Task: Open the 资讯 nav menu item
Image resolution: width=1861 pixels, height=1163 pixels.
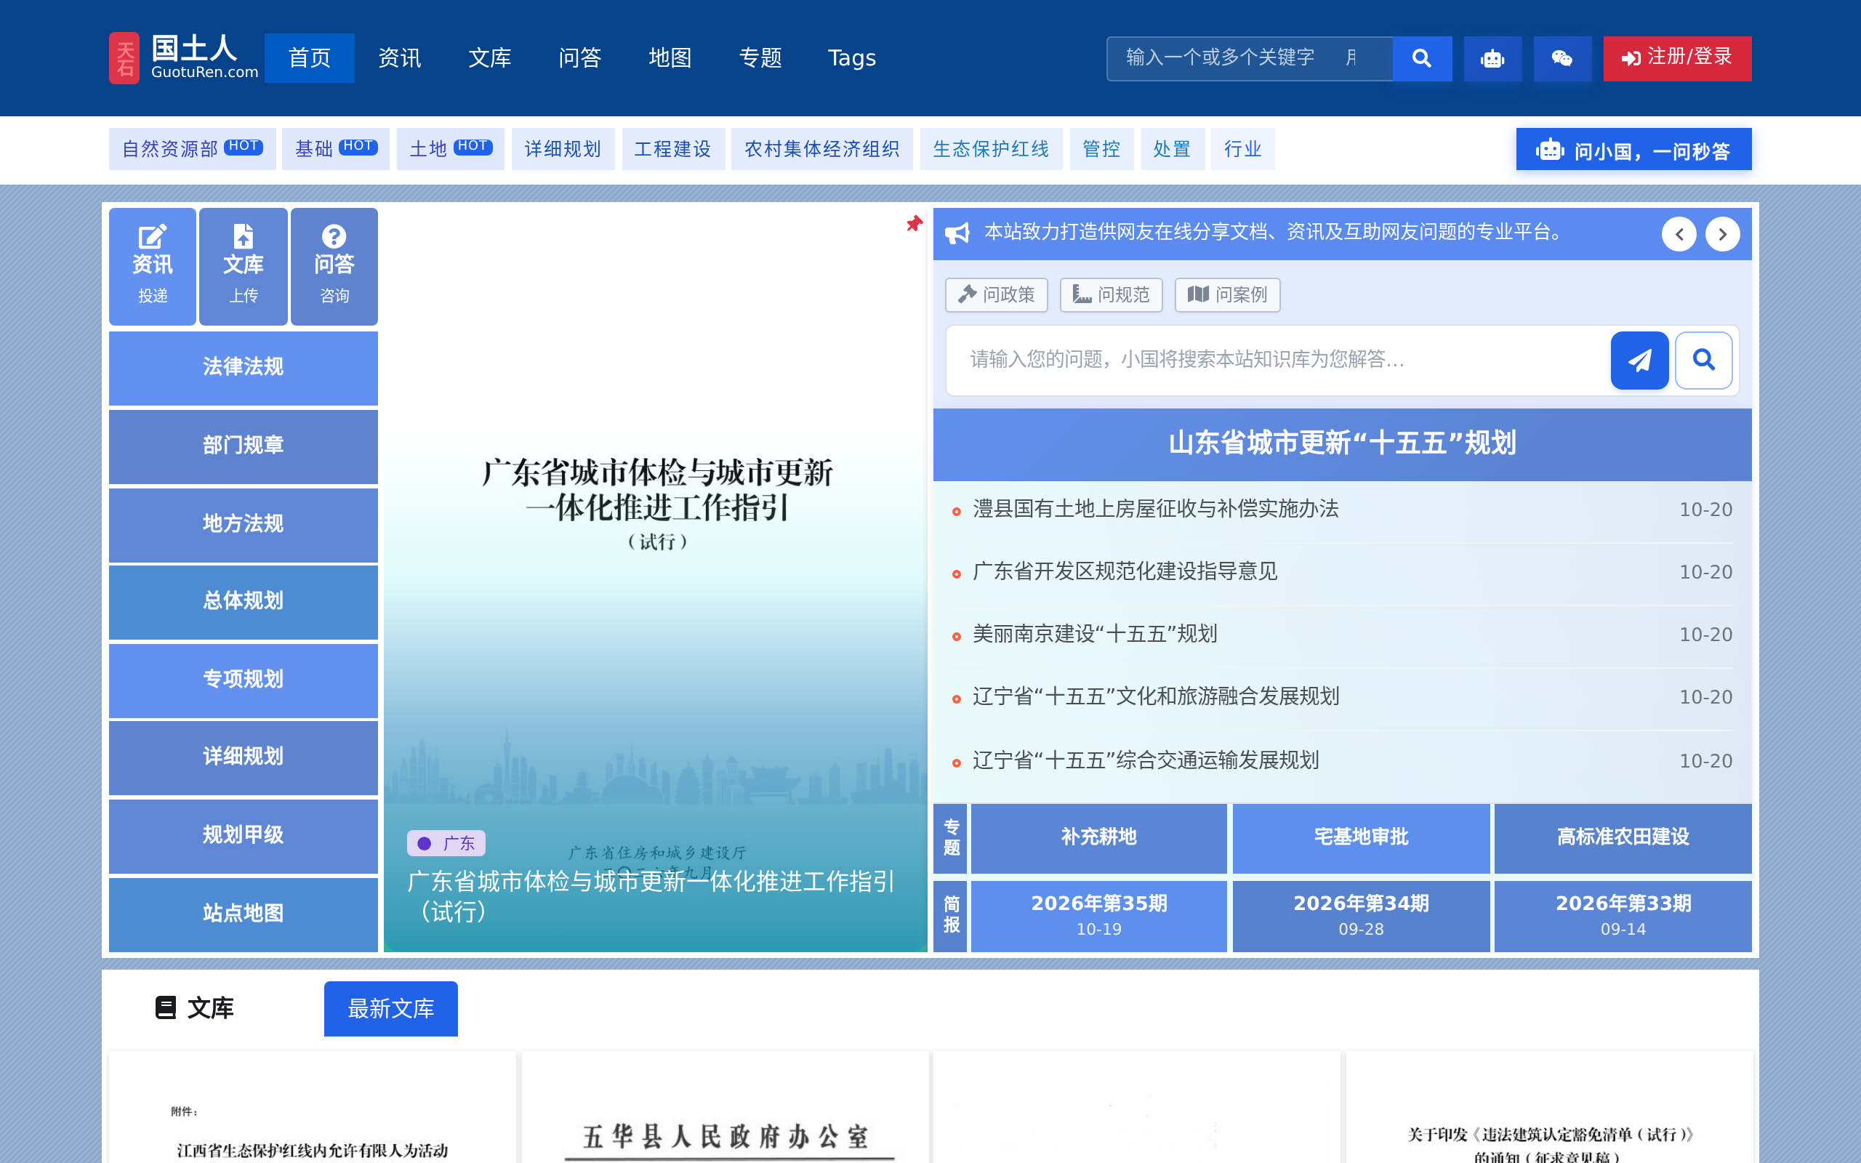Action: pyautogui.click(x=400, y=58)
